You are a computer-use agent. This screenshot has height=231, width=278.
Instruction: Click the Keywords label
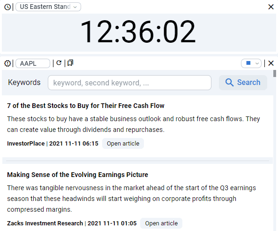click(x=24, y=83)
